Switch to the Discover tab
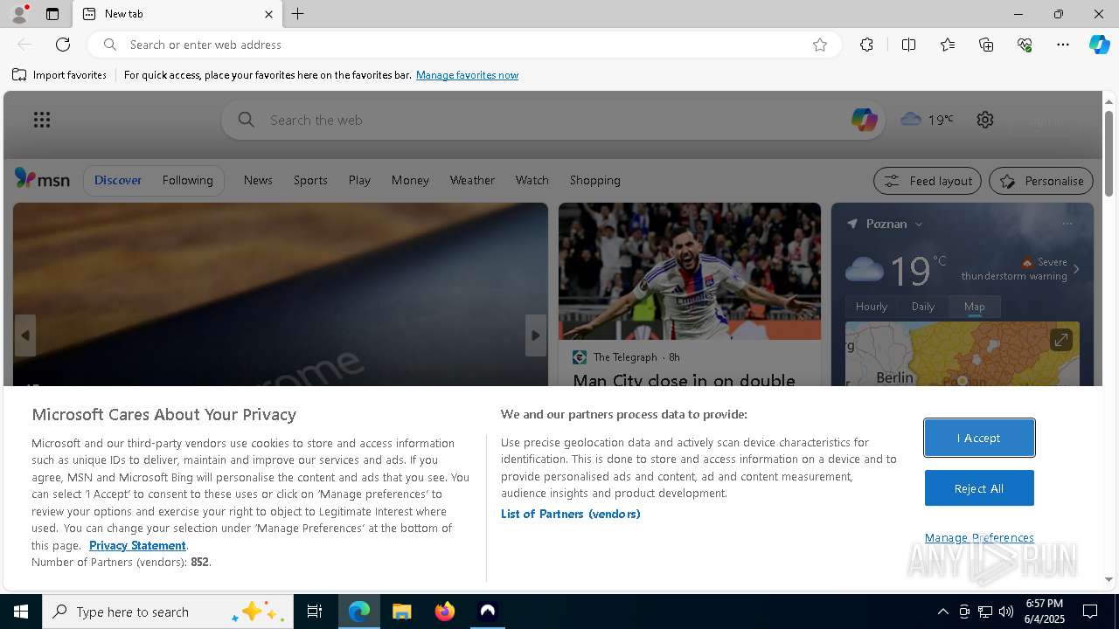 click(118, 180)
